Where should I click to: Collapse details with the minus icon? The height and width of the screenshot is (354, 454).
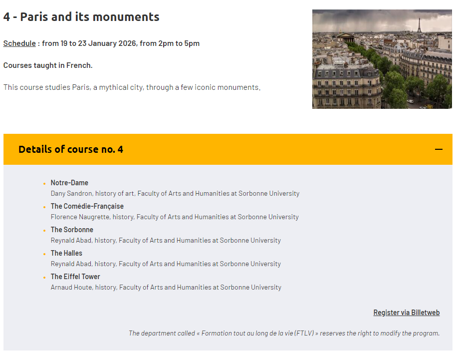[439, 149]
